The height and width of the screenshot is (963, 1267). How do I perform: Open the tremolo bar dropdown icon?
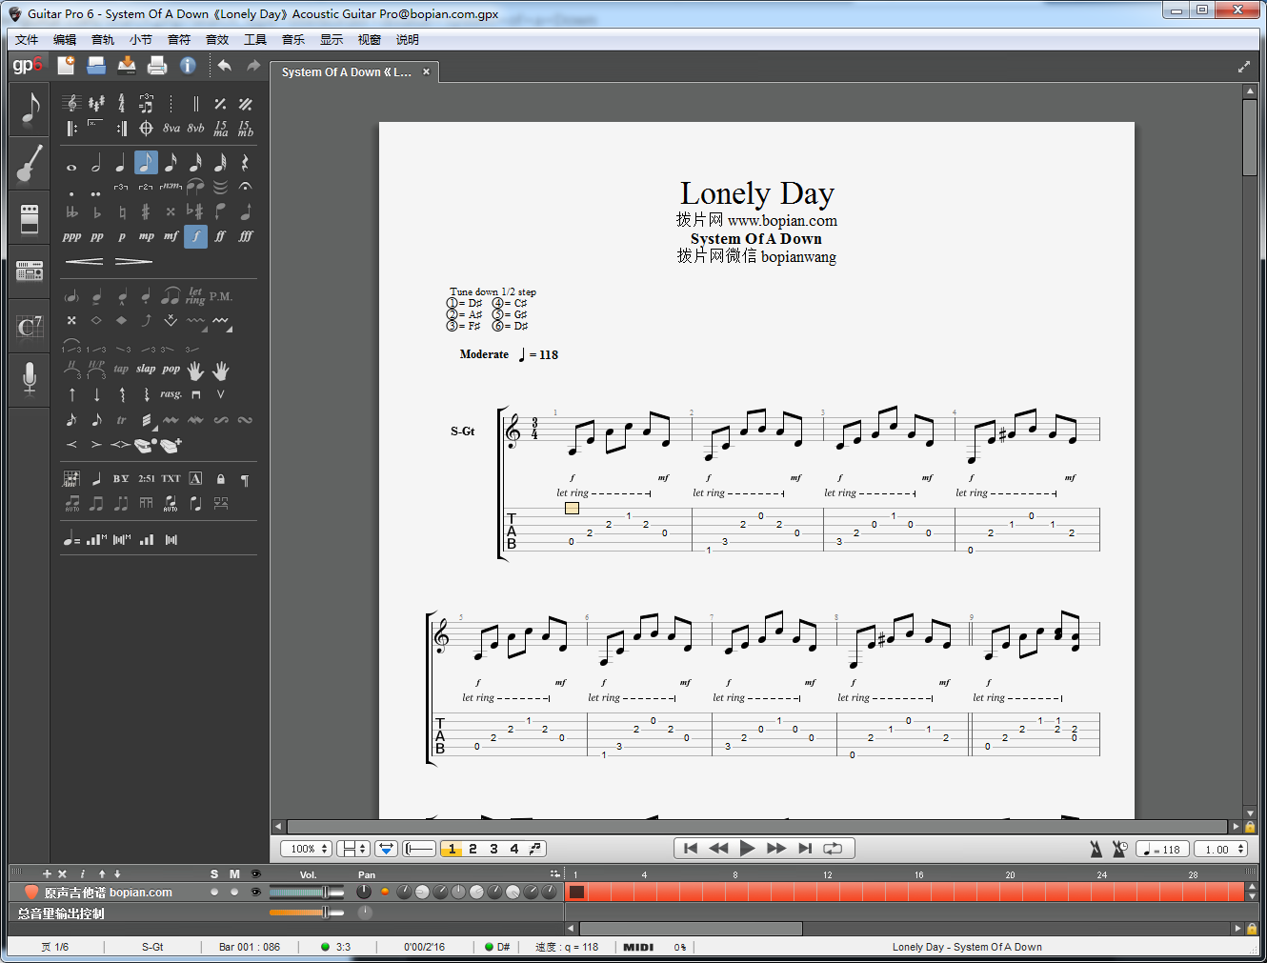tap(221, 322)
